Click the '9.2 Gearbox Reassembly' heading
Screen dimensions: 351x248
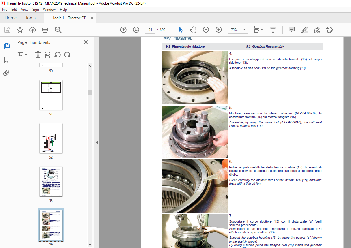(265, 46)
